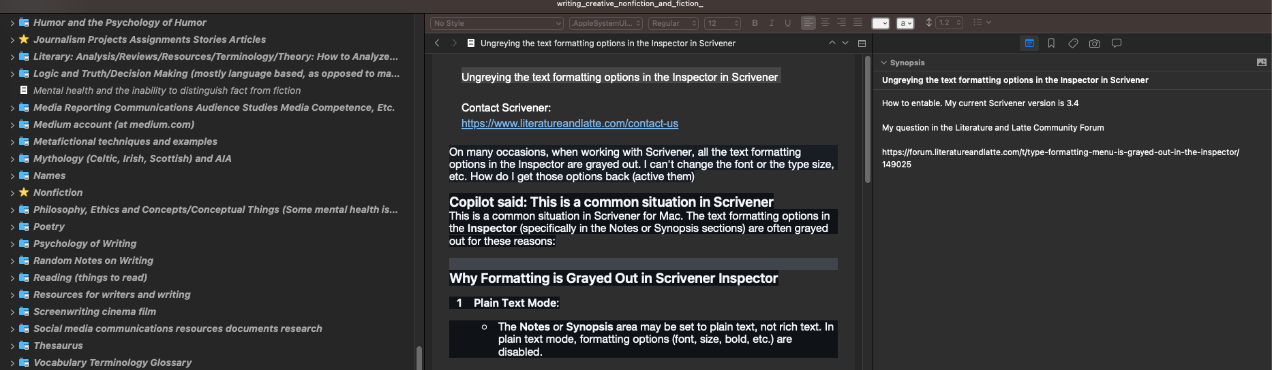Open the highlight color 'a' swatch

pos(905,23)
